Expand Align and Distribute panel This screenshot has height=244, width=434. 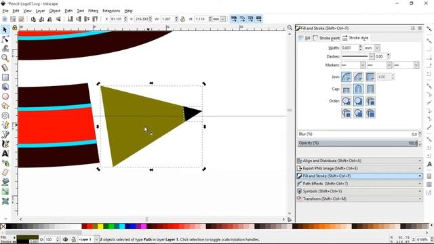point(359,161)
